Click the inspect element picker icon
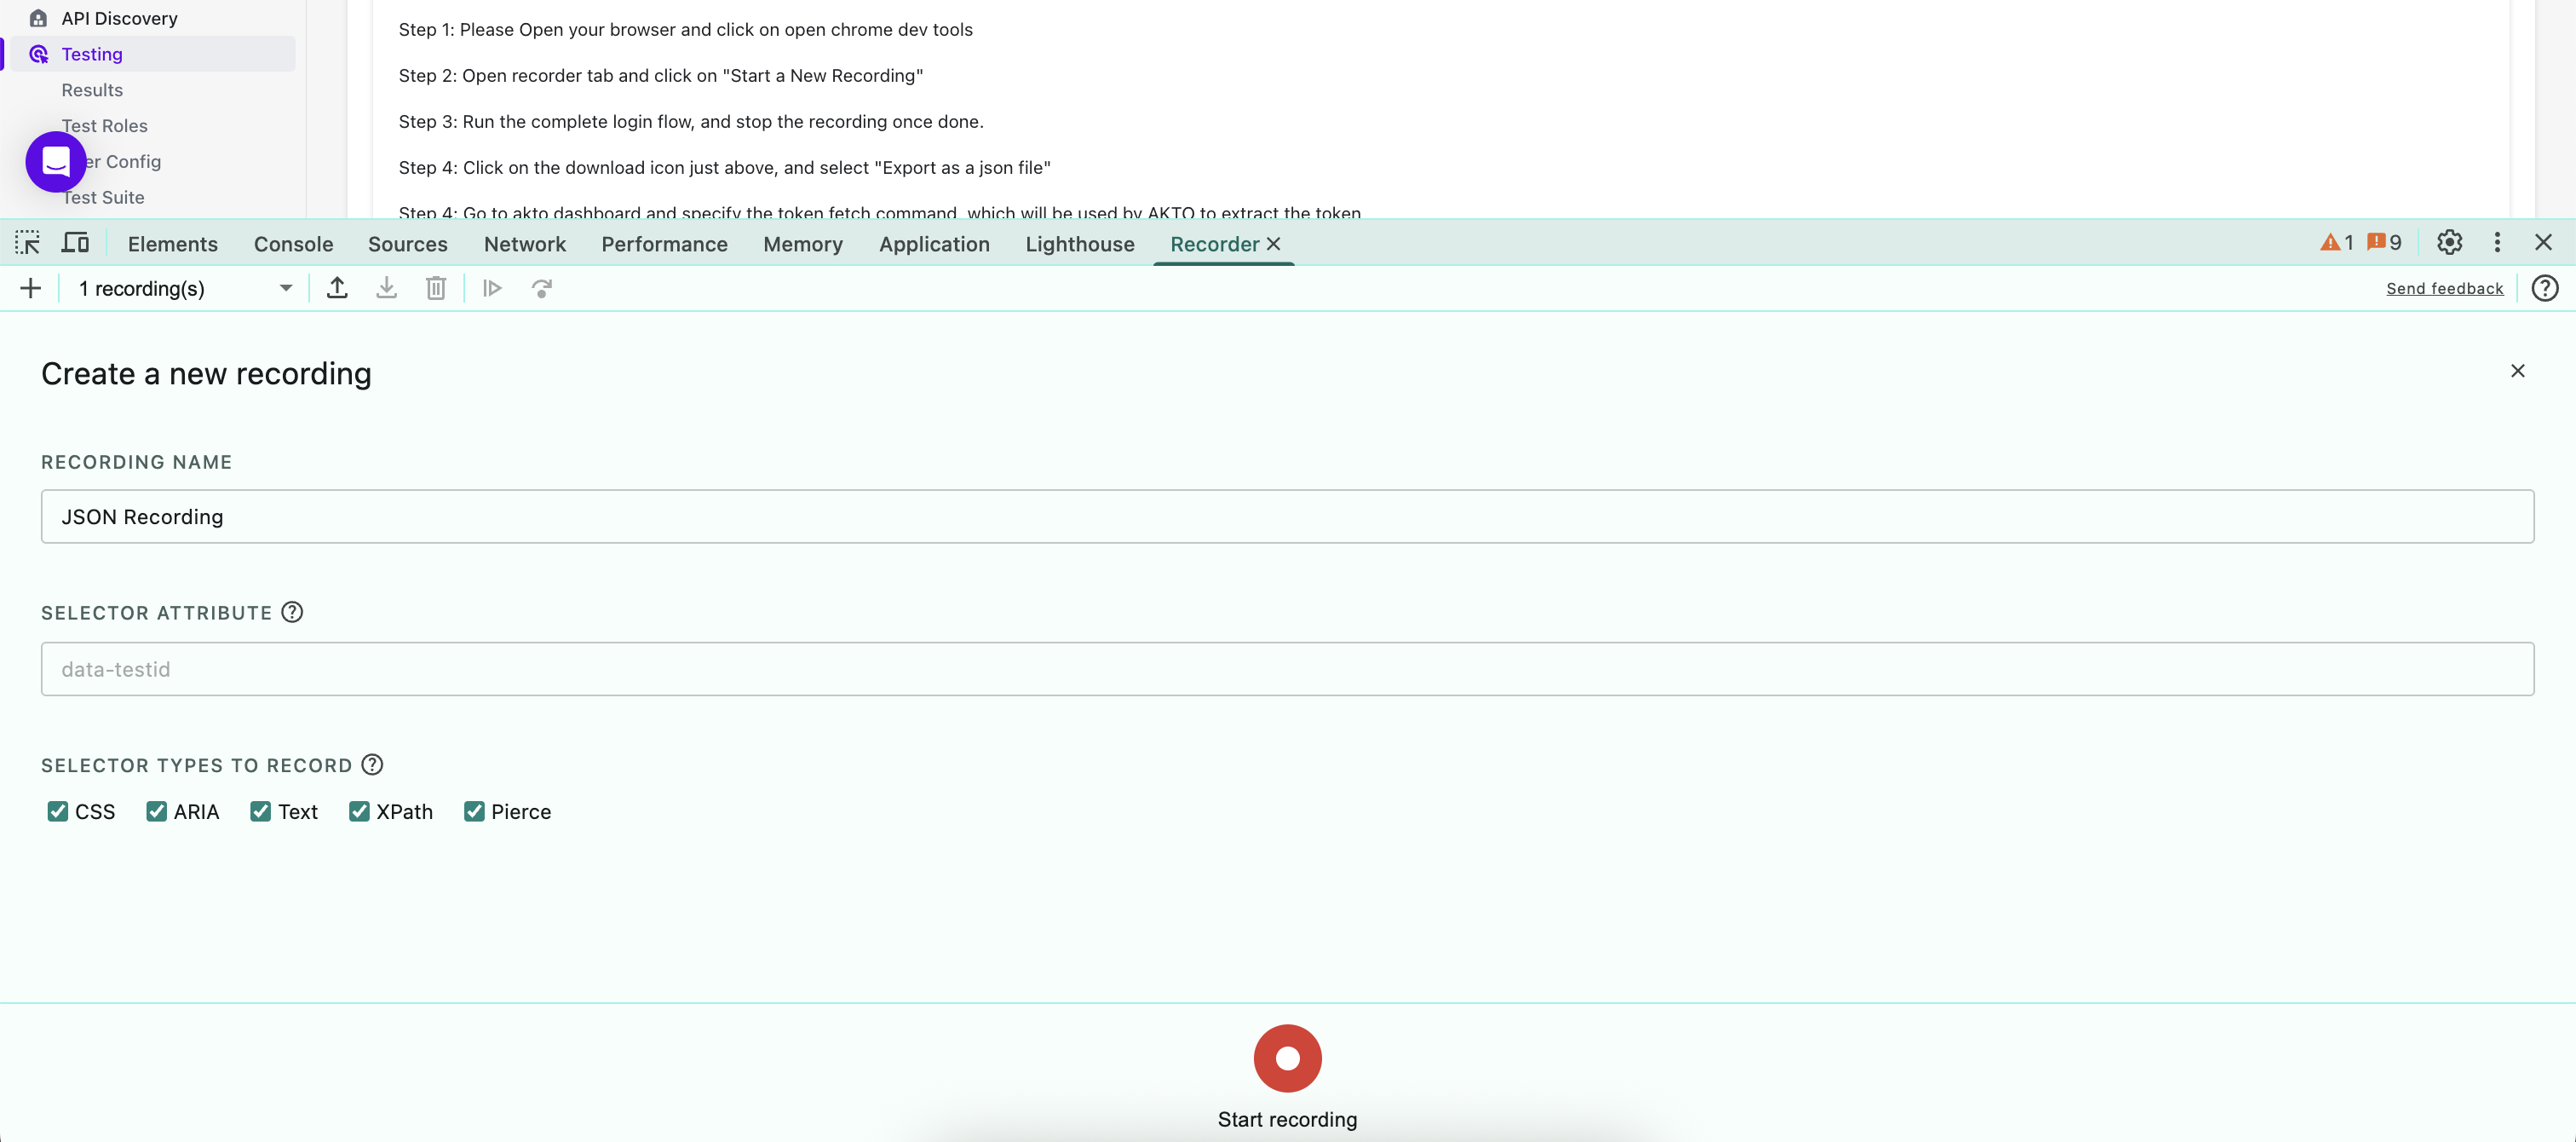 coord(27,243)
